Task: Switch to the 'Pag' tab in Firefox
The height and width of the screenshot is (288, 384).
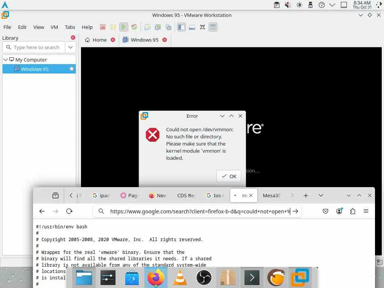Action: [129, 195]
